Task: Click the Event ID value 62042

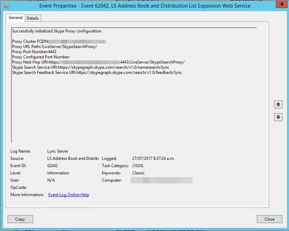Action: 52,166
